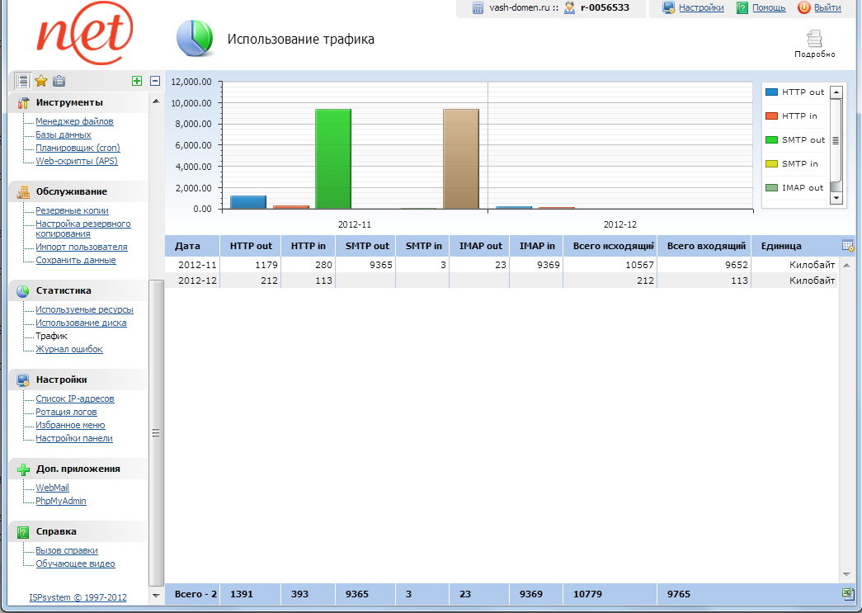Collapse the Статистика menu section

tap(64, 290)
